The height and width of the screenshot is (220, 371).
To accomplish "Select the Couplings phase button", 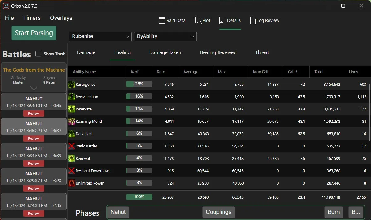I will pyautogui.click(x=219, y=212).
